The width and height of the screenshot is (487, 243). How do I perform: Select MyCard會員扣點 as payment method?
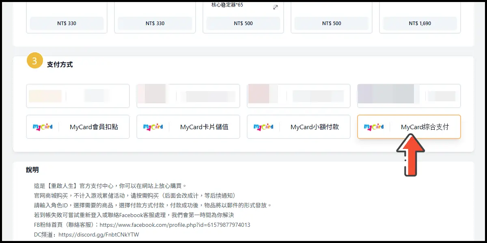(94, 127)
